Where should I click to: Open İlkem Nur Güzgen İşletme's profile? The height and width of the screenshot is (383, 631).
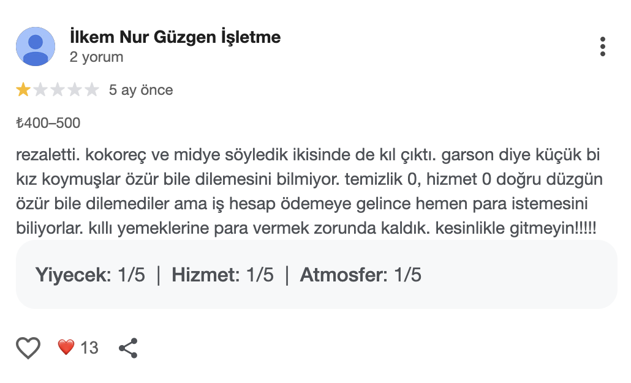174,37
